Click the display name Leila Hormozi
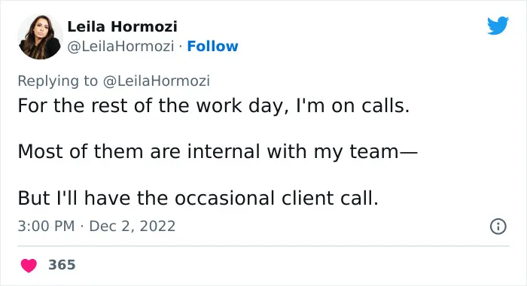Image resolution: width=527 pixels, height=286 pixels. pos(122,26)
